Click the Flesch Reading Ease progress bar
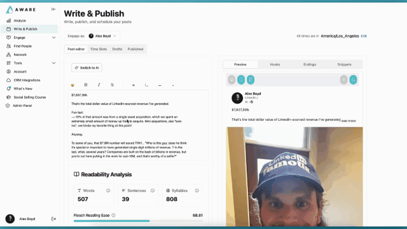 click(138, 221)
